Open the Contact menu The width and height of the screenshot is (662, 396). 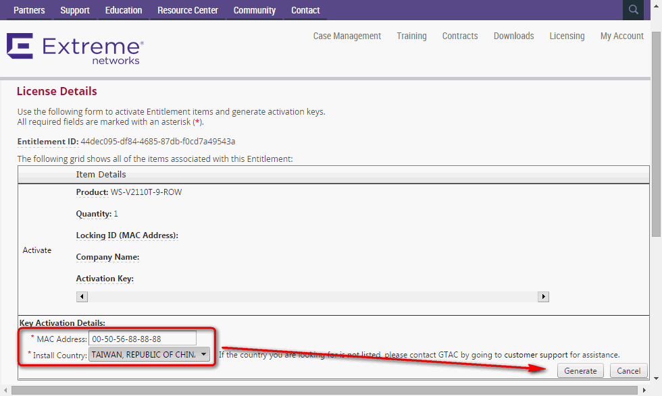click(305, 10)
